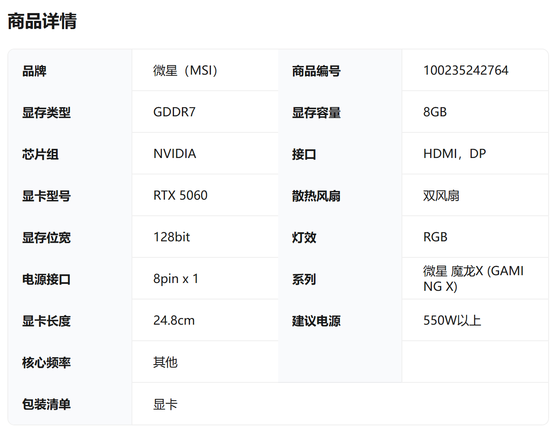Click the 包装清单 row label

pos(46,404)
